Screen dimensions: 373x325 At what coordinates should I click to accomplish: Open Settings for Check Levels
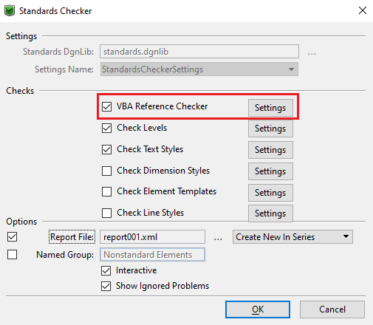270,129
